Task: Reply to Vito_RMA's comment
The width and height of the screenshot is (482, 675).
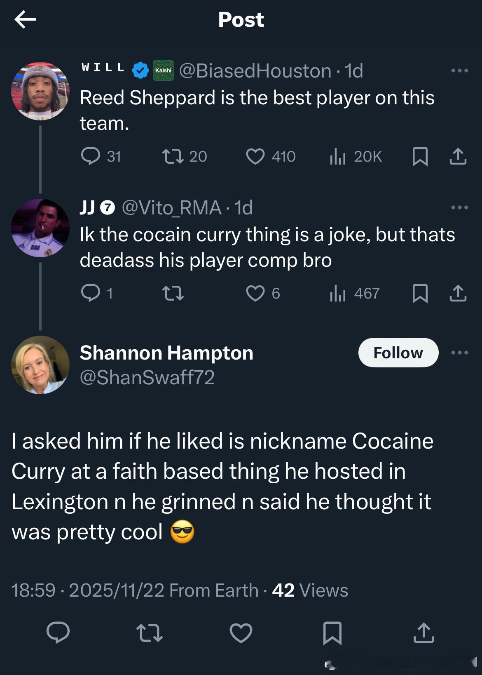Action: (90, 293)
